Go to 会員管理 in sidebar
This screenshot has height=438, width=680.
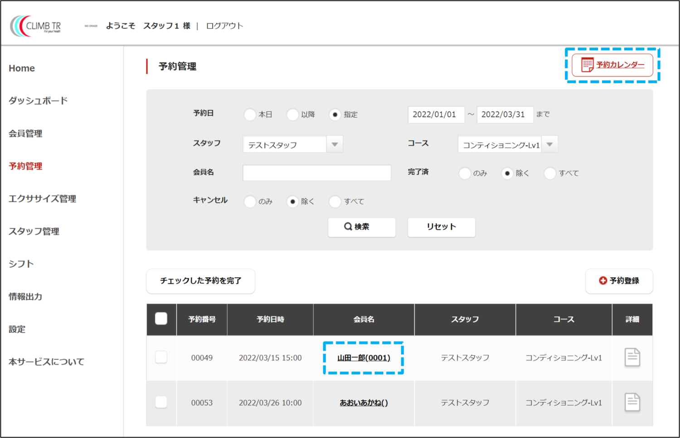point(25,133)
